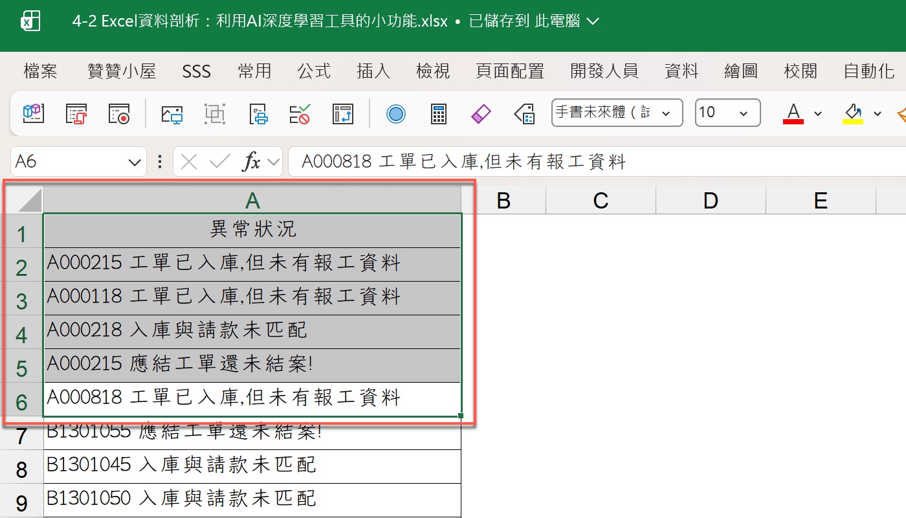The height and width of the screenshot is (518, 906).
Task: Select the Calculator icon on the toolbar
Action: [x=439, y=113]
